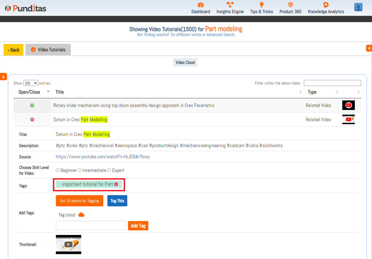Image resolution: width=372 pixels, height=259 pixels.
Task: Click the 'Filter within the below table' field
Action: 332,83
